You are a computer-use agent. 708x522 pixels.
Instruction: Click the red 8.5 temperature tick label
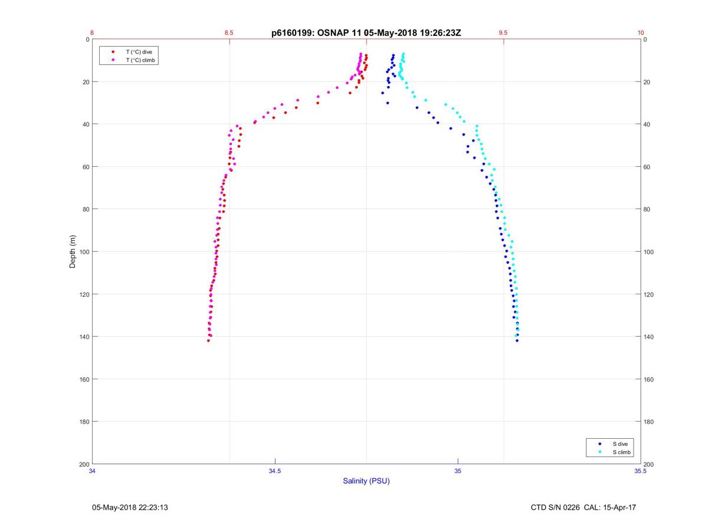[229, 33]
